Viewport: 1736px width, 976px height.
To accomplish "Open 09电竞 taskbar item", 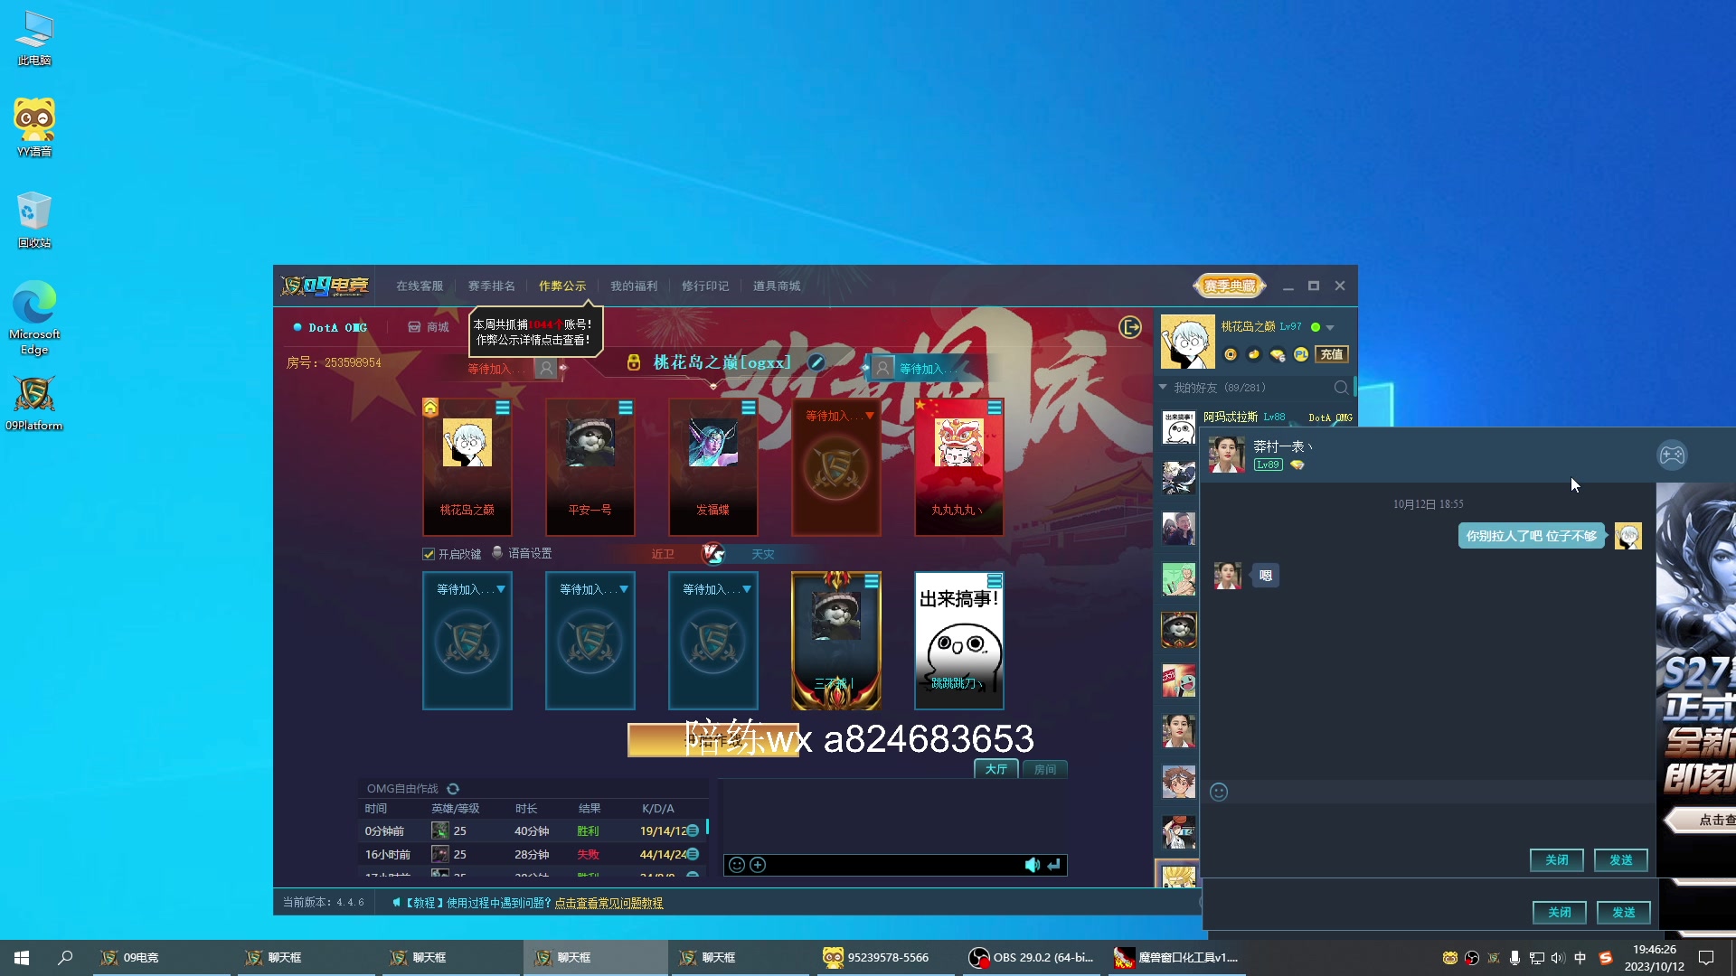I will pyautogui.click(x=162, y=958).
